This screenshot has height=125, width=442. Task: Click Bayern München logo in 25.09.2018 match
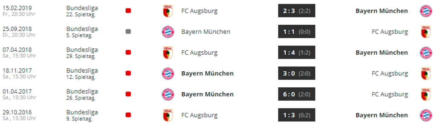[x=168, y=32]
